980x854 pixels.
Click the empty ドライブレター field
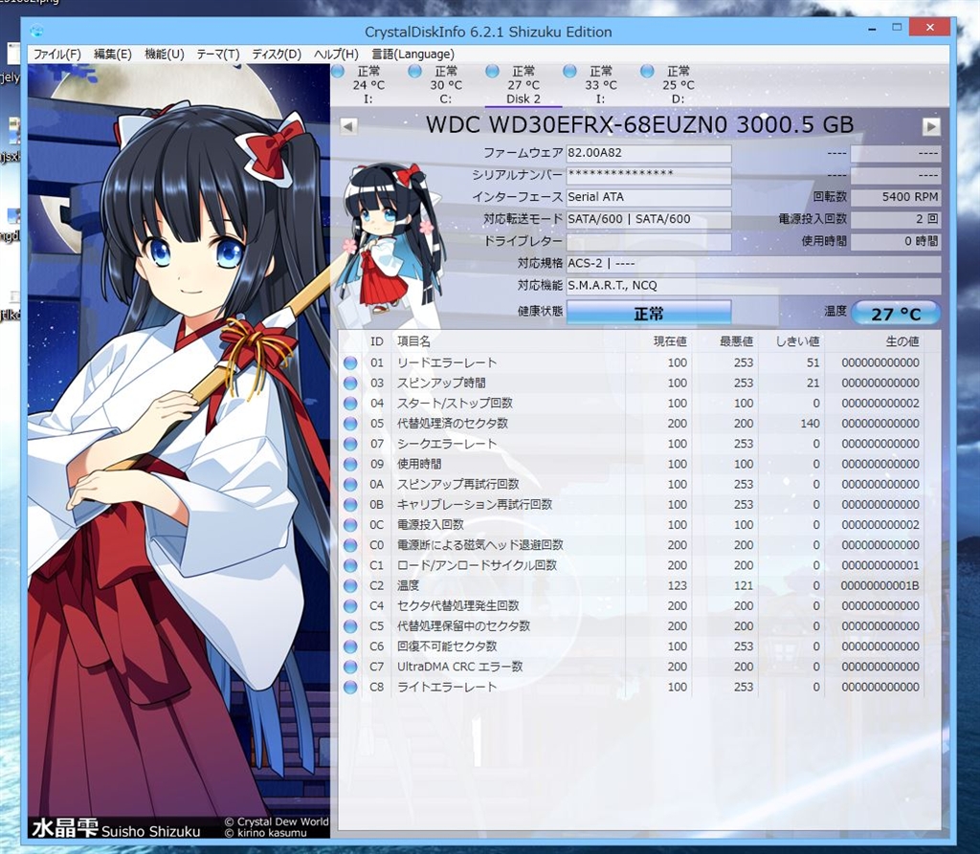click(649, 241)
